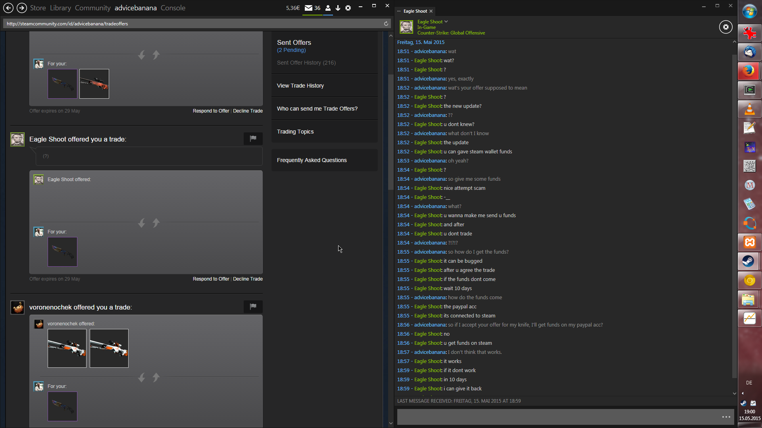This screenshot has height=428, width=762.
Task: Open chat settings gear icon
Action: 725,27
